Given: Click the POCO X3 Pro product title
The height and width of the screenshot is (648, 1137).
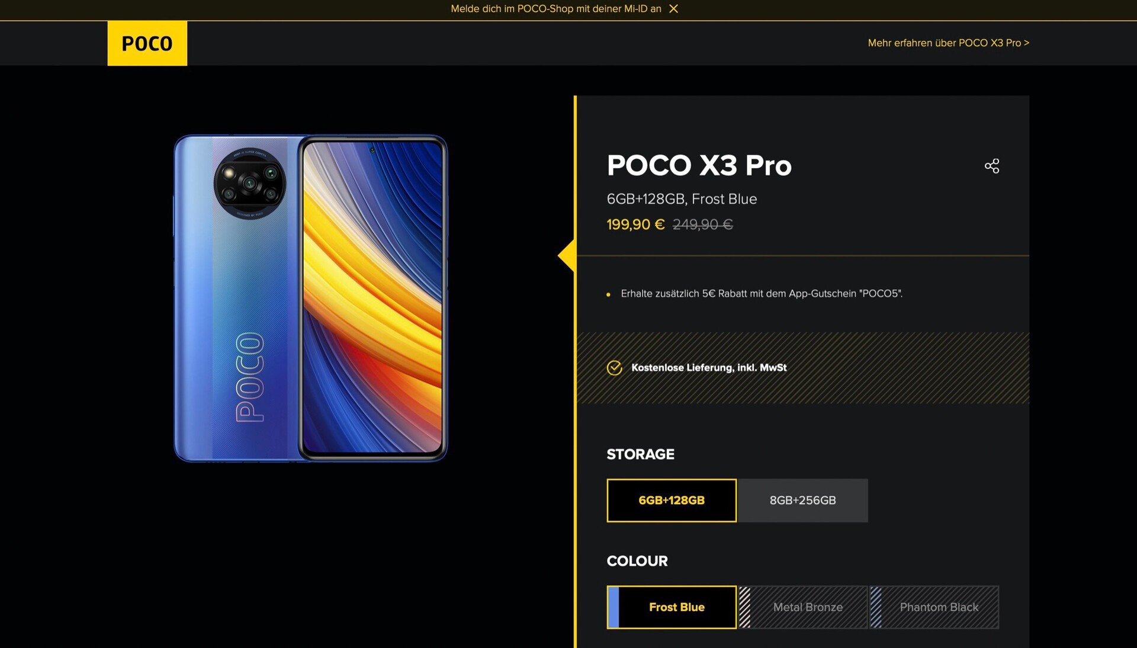Looking at the screenshot, I should [x=699, y=165].
